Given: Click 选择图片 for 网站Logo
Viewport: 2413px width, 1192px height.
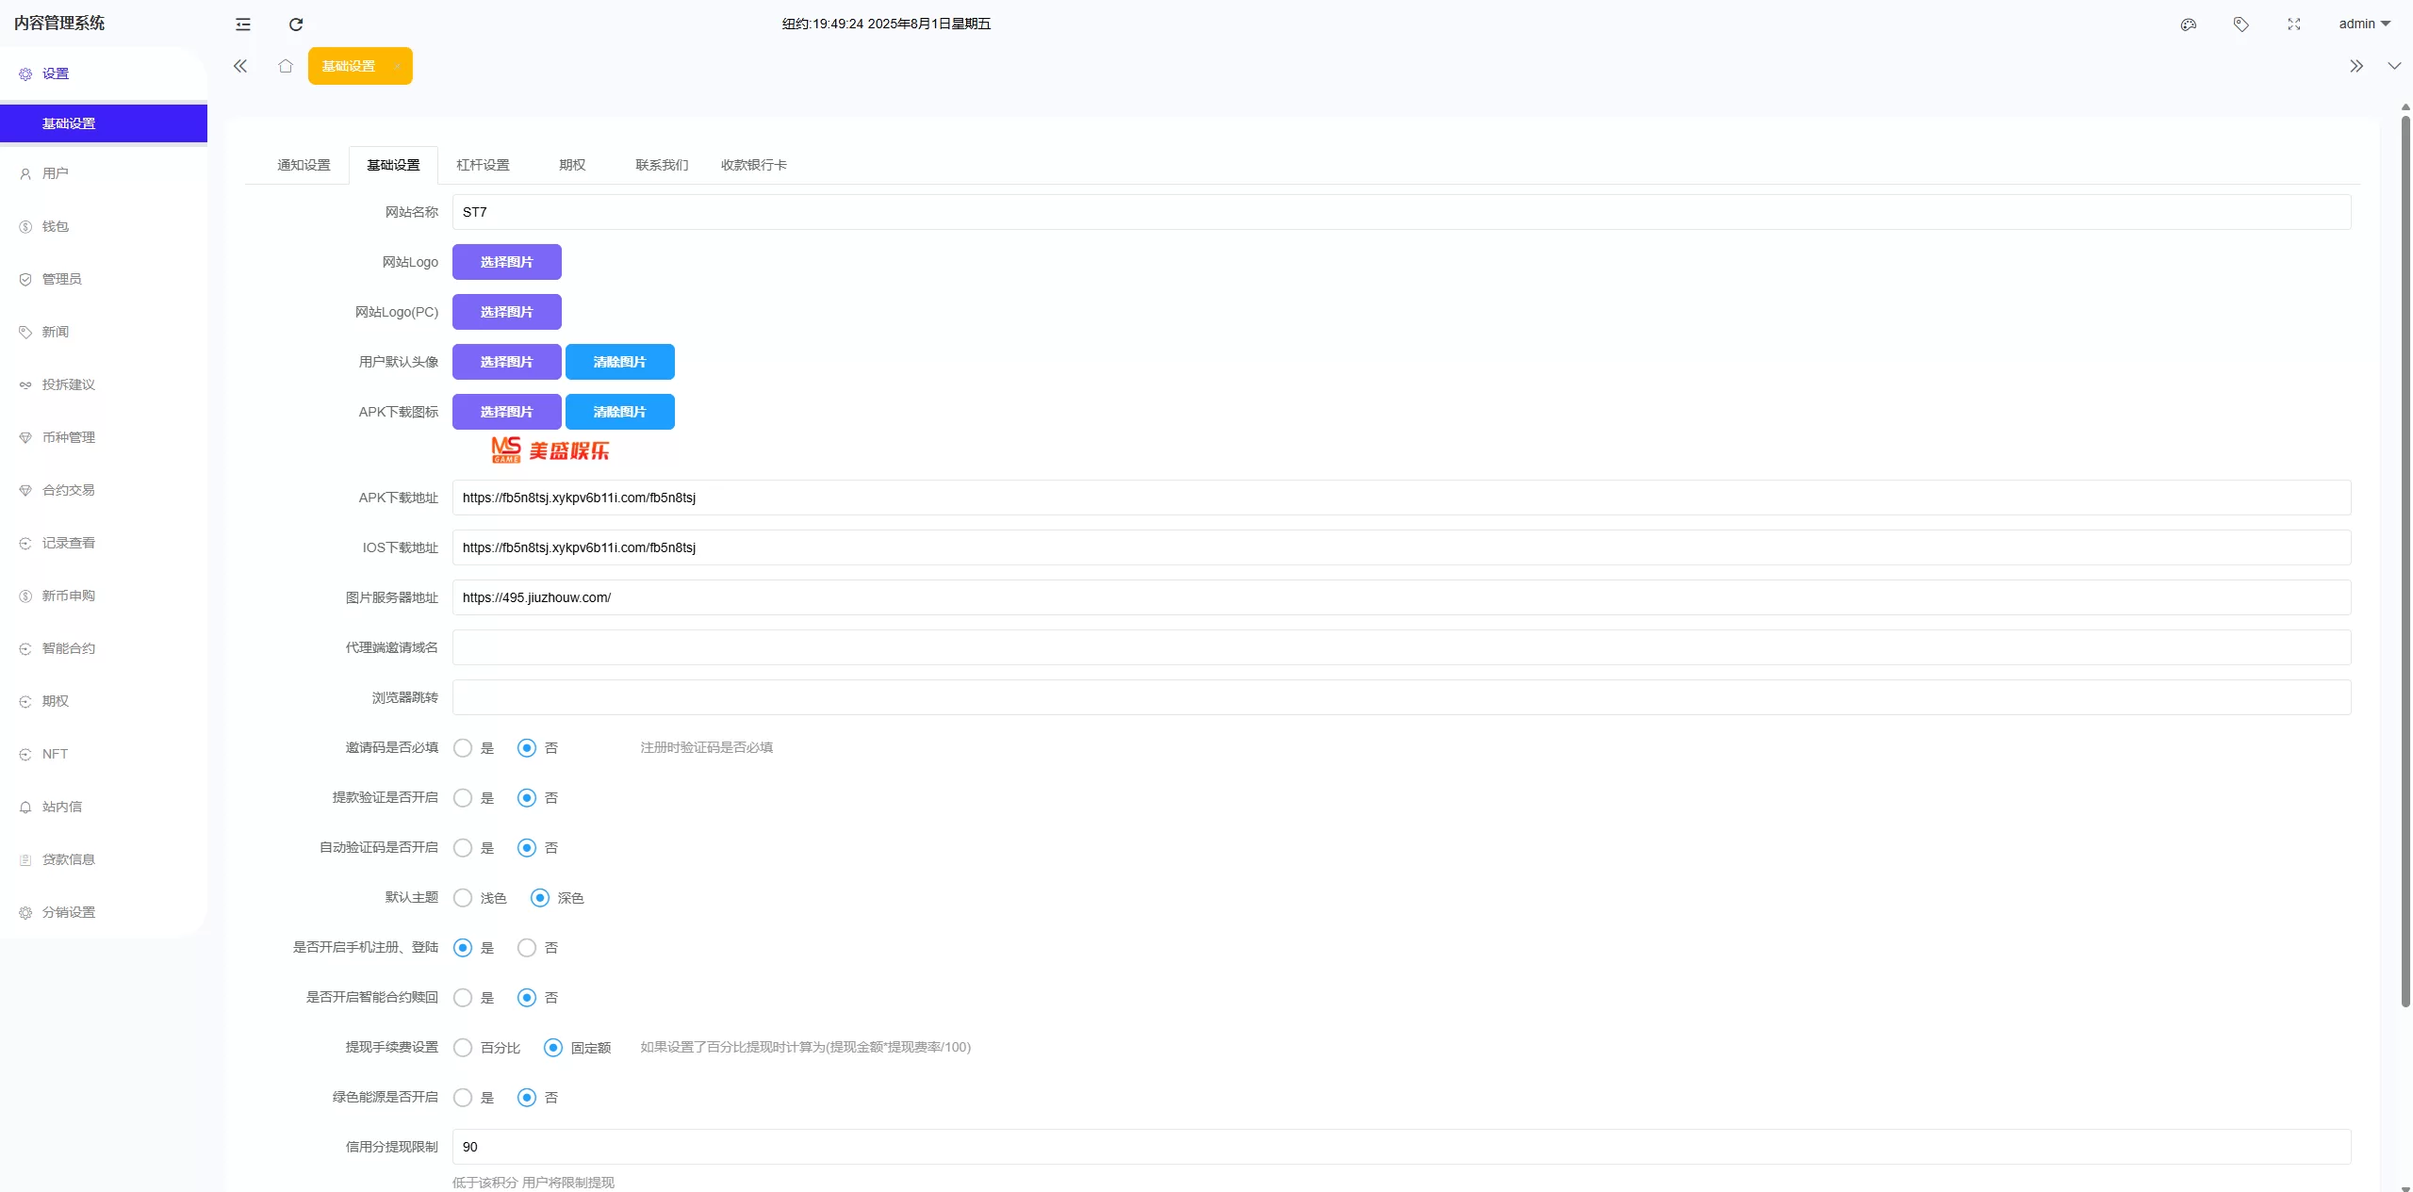Looking at the screenshot, I should [x=506, y=262].
